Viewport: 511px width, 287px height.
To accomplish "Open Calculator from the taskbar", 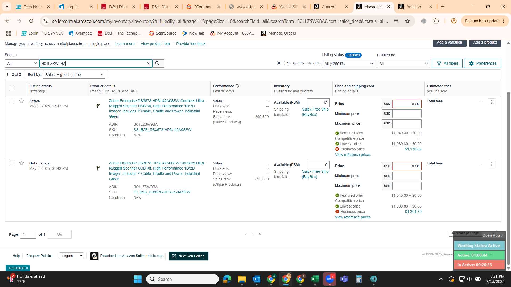I will tap(359, 279).
